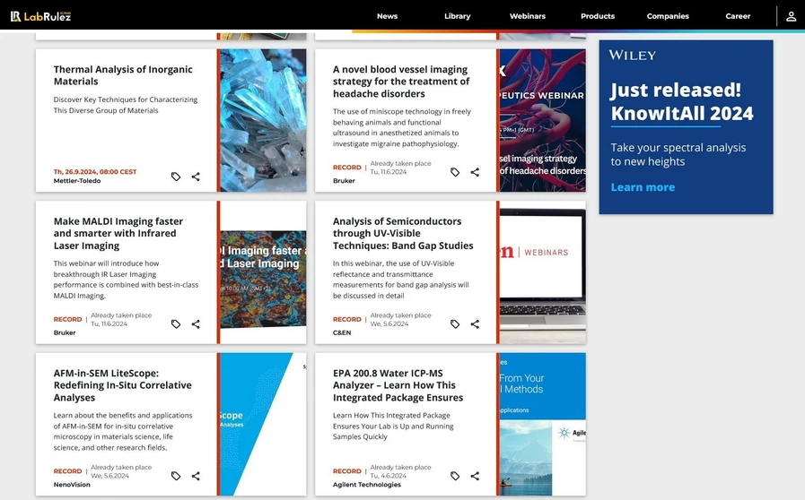Screen dimensions: 805x500
Task: Go to the Webinars section
Action: 528,16
